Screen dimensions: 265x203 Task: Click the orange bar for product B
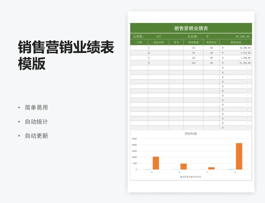184,167
